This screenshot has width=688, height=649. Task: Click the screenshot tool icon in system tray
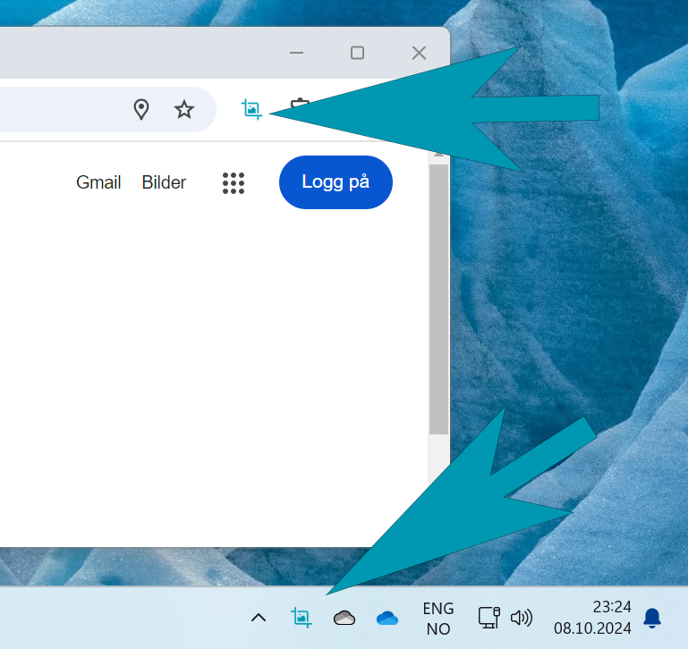(x=302, y=617)
